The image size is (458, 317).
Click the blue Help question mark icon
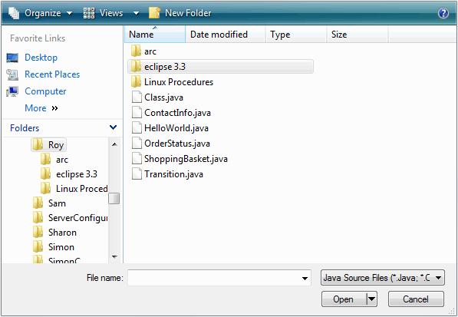(443, 13)
